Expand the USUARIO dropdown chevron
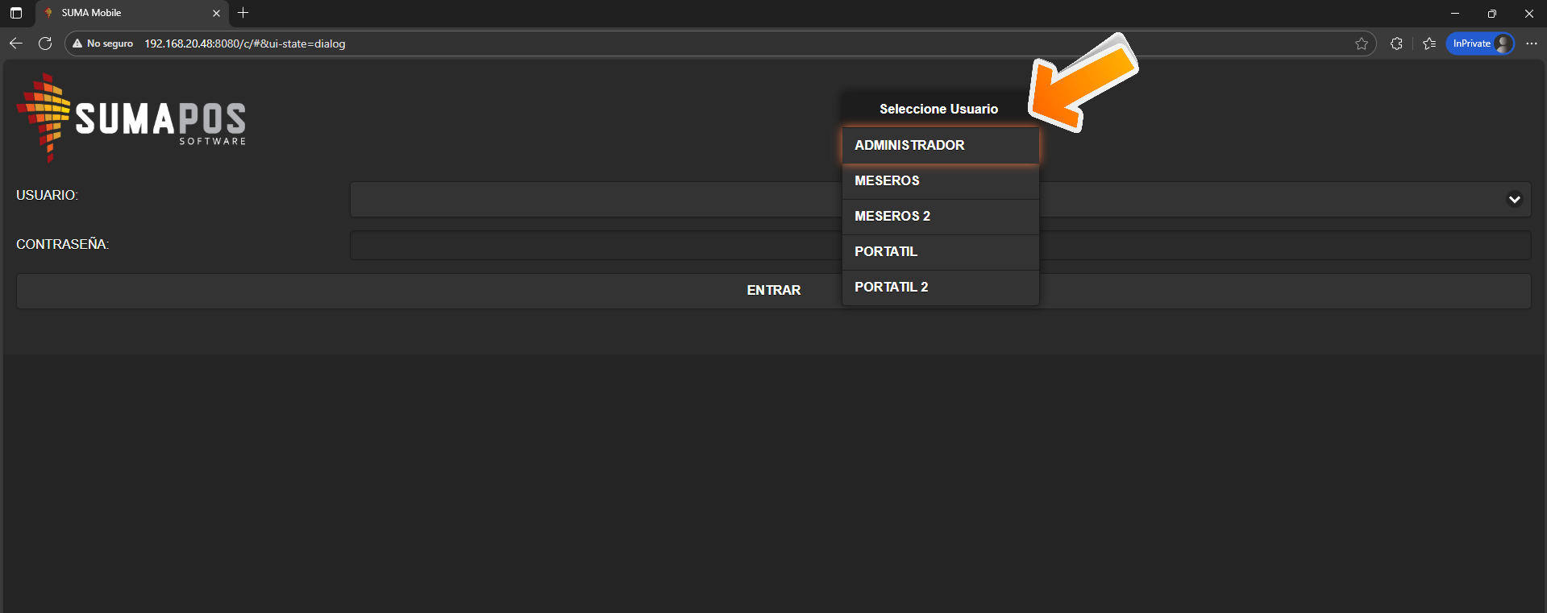Viewport: 1547px width, 613px height. (x=1514, y=200)
